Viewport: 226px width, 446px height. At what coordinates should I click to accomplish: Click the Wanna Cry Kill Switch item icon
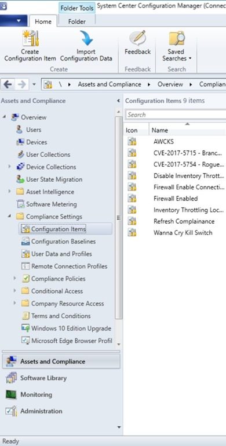[132, 233]
